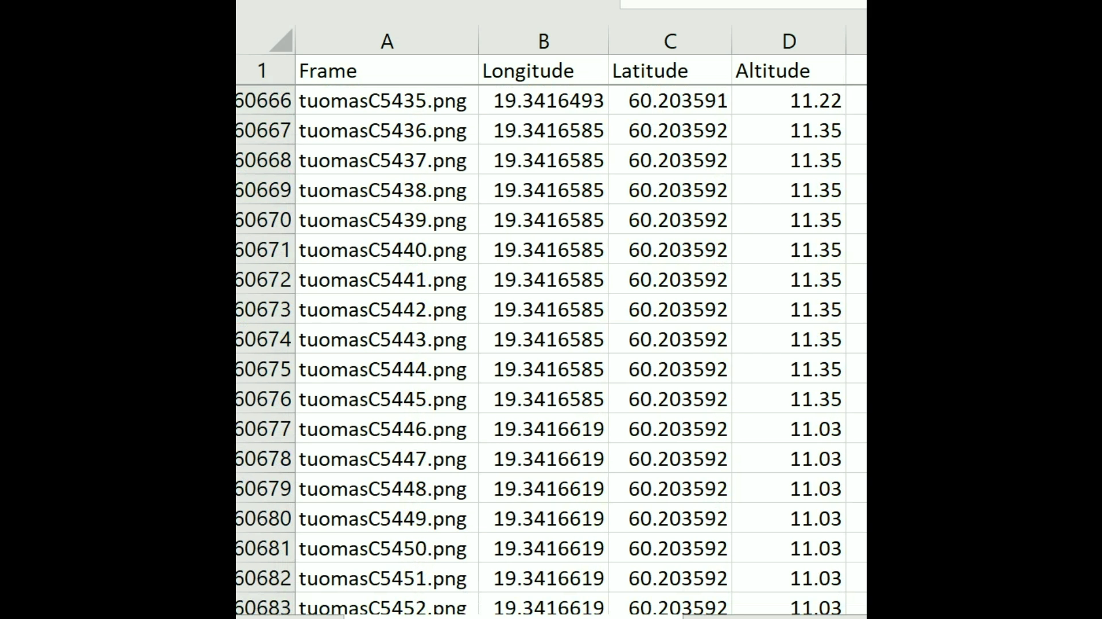
Task: Select row header 60670
Action: [265, 220]
